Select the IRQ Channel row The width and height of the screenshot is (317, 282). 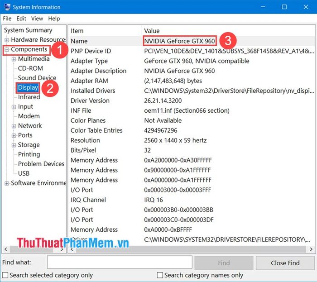(192, 200)
